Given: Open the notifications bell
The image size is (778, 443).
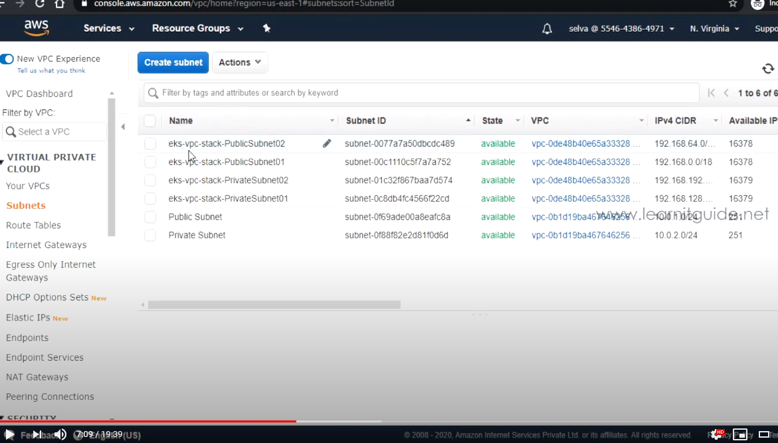Looking at the screenshot, I should (x=547, y=29).
